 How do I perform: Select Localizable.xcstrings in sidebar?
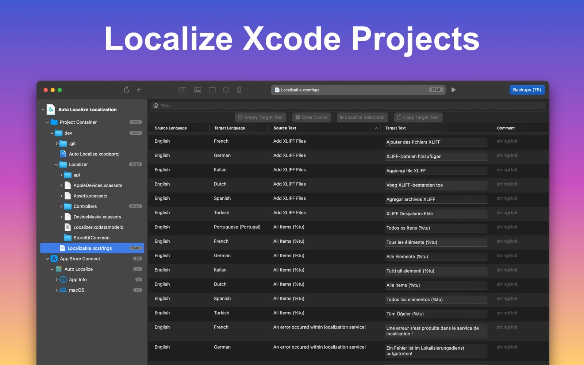(x=92, y=248)
